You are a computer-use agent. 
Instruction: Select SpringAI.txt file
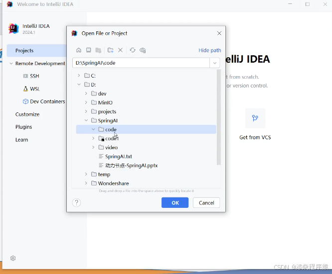(x=119, y=156)
